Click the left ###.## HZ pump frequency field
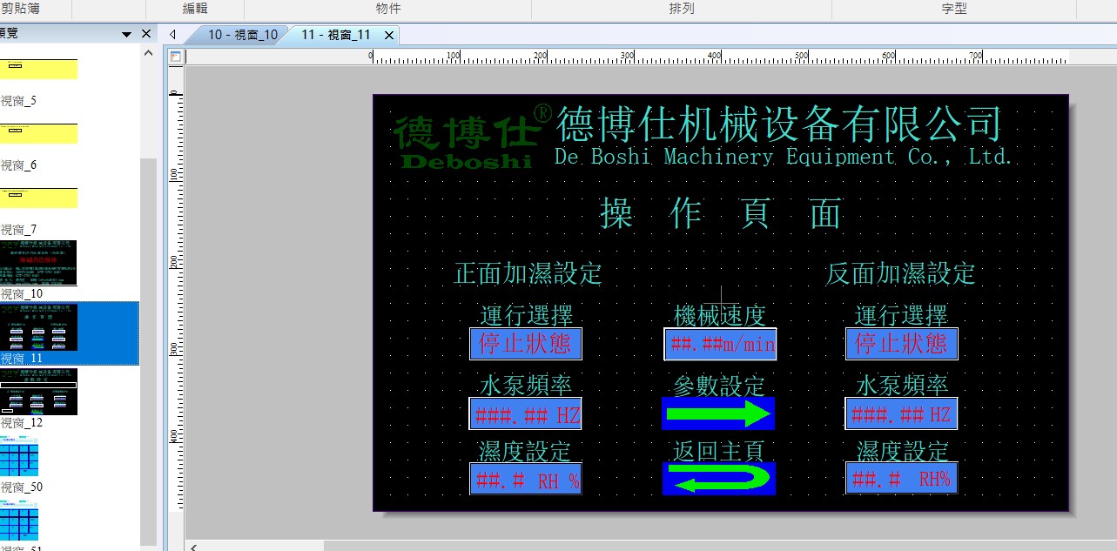Viewport: 1117px width, 551px height. [x=525, y=414]
